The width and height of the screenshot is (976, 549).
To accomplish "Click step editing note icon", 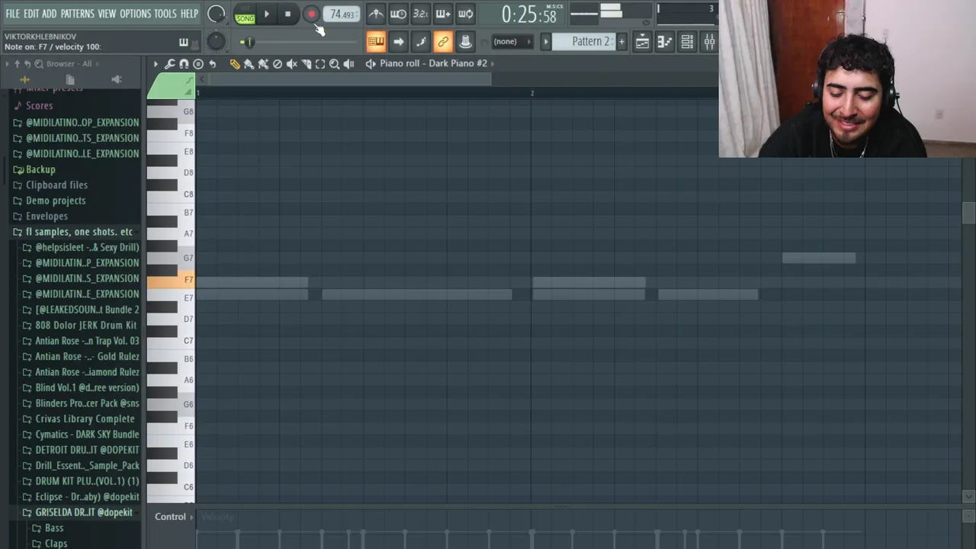I will tap(420, 41).
